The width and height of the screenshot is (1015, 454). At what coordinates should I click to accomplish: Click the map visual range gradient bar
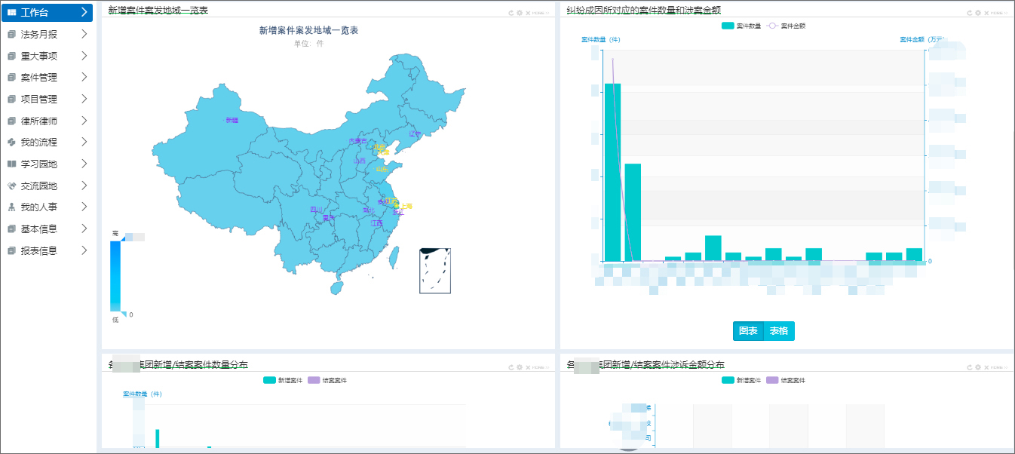[115, 276]
